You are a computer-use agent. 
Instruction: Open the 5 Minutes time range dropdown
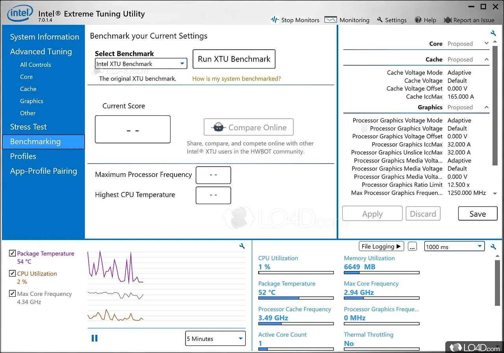click(x=215, y=338)
